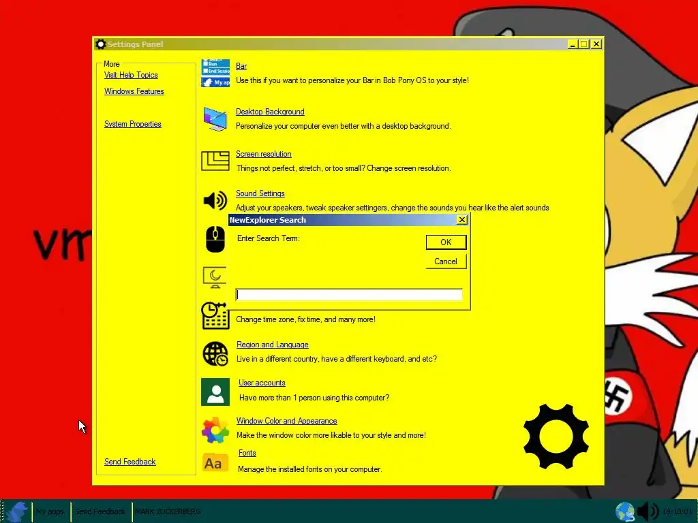This screenshot has height=523, width=698.
Task: Open the Screen resolution link
Action: click(264, 154)
